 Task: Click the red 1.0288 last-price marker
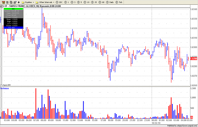(194, 59)
